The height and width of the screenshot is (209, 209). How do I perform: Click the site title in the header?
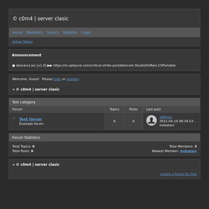pos(41,19)
